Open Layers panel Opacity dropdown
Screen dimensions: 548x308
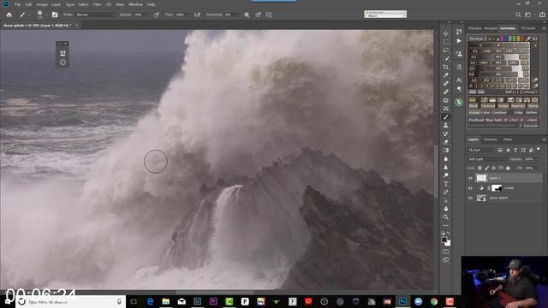(537, 159)
